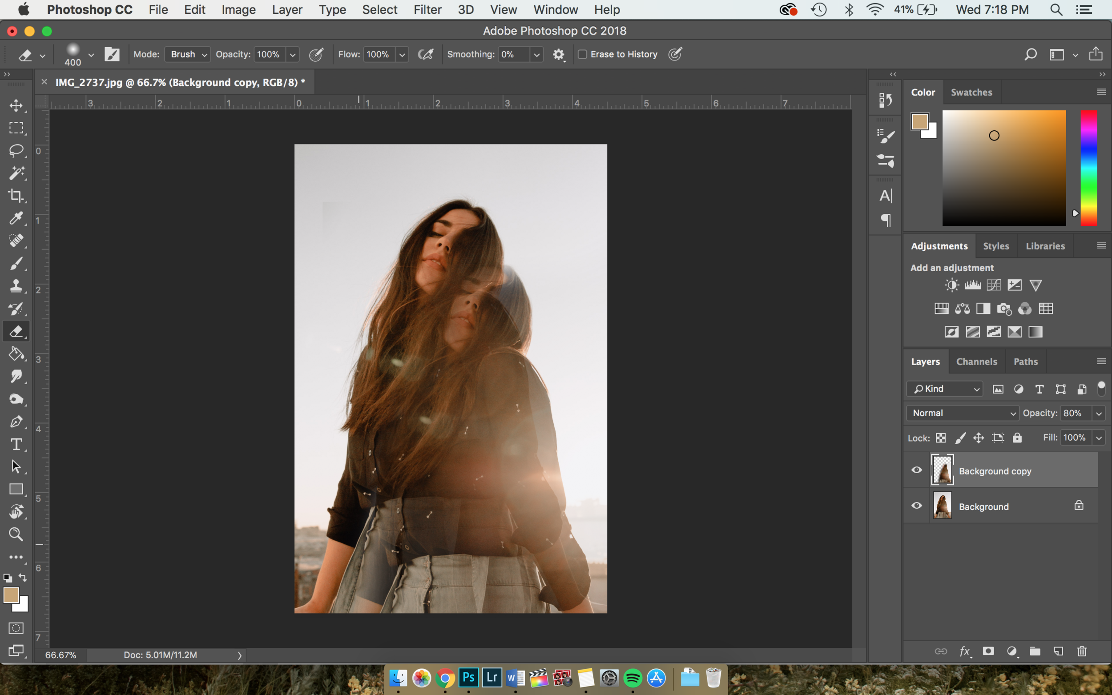
Task: Select the Pen tool
Action: tap(16, 422)
